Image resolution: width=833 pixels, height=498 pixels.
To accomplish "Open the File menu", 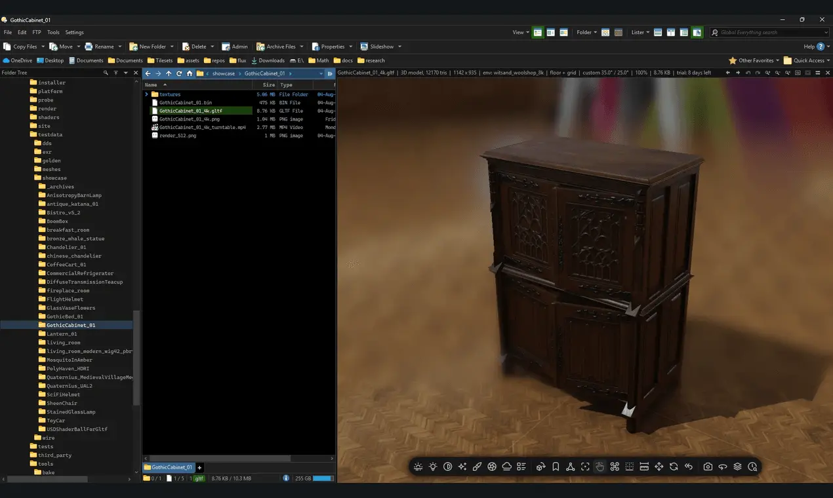I will [x=8, y=32].
